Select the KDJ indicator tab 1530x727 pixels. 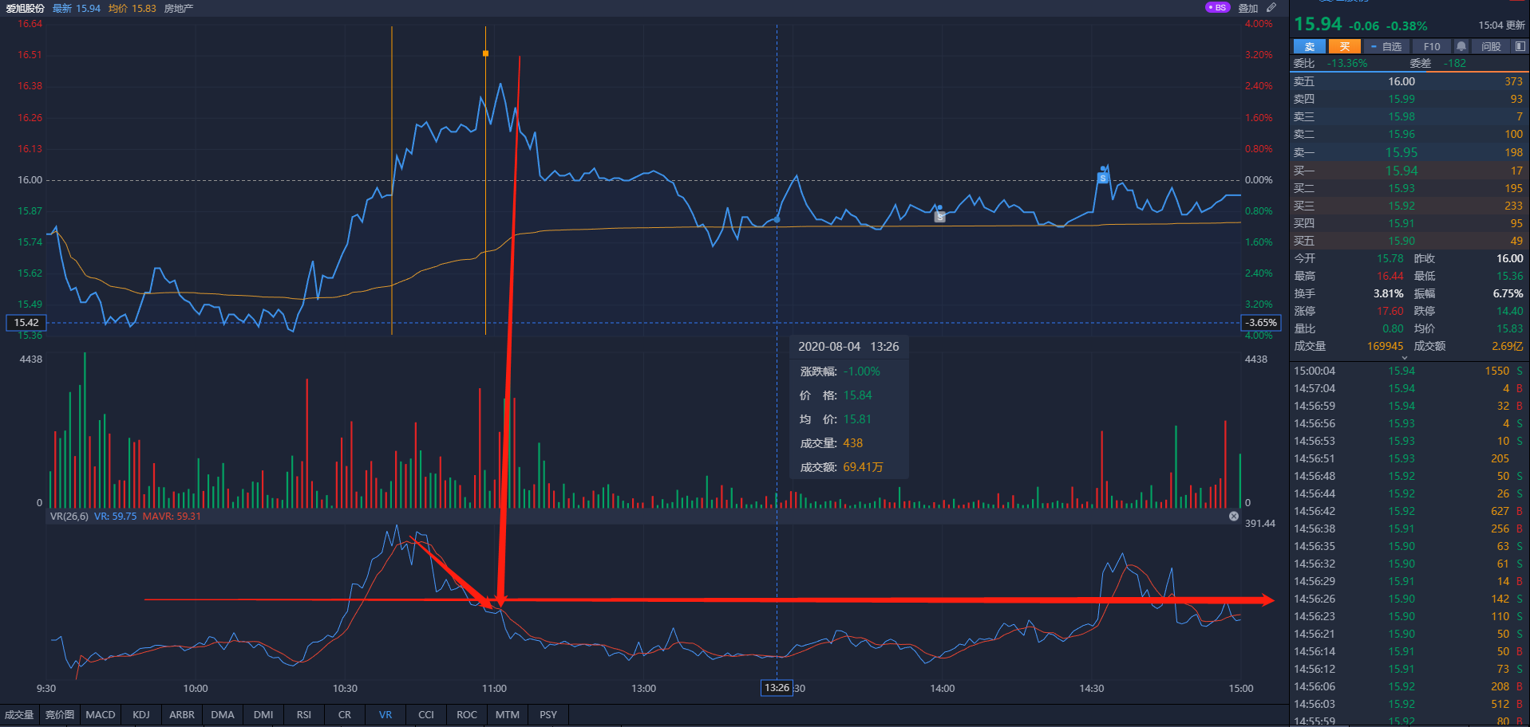point(141,714)
